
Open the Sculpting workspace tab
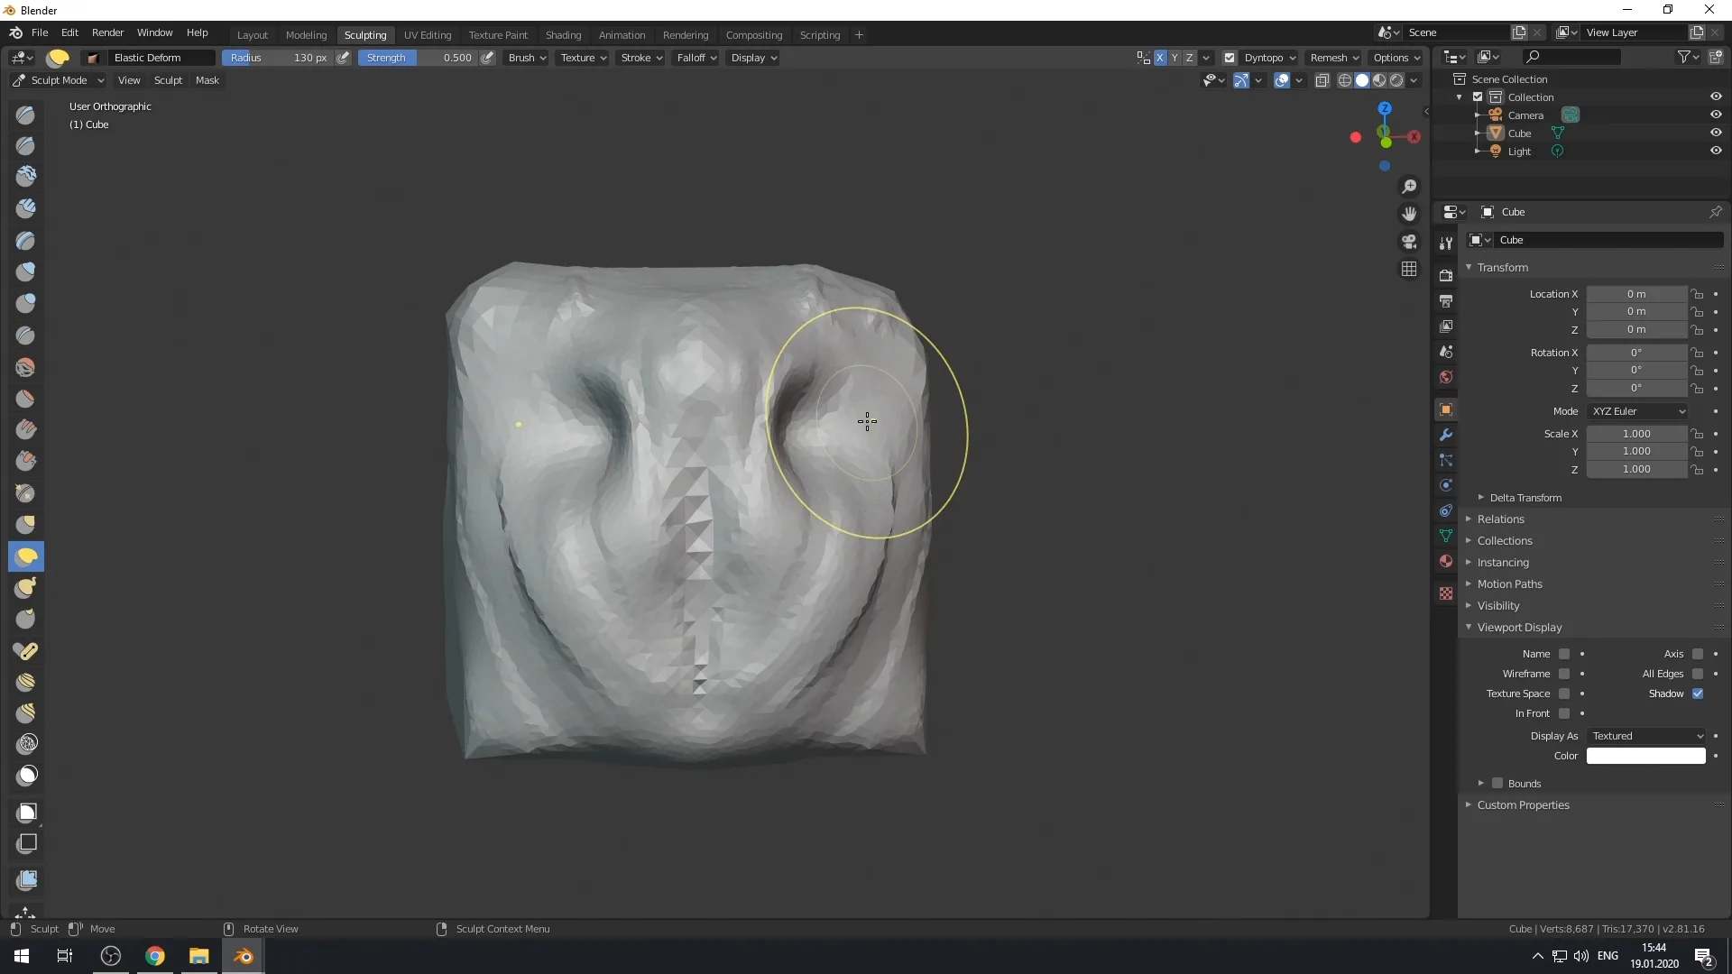[x=364, y=33]
